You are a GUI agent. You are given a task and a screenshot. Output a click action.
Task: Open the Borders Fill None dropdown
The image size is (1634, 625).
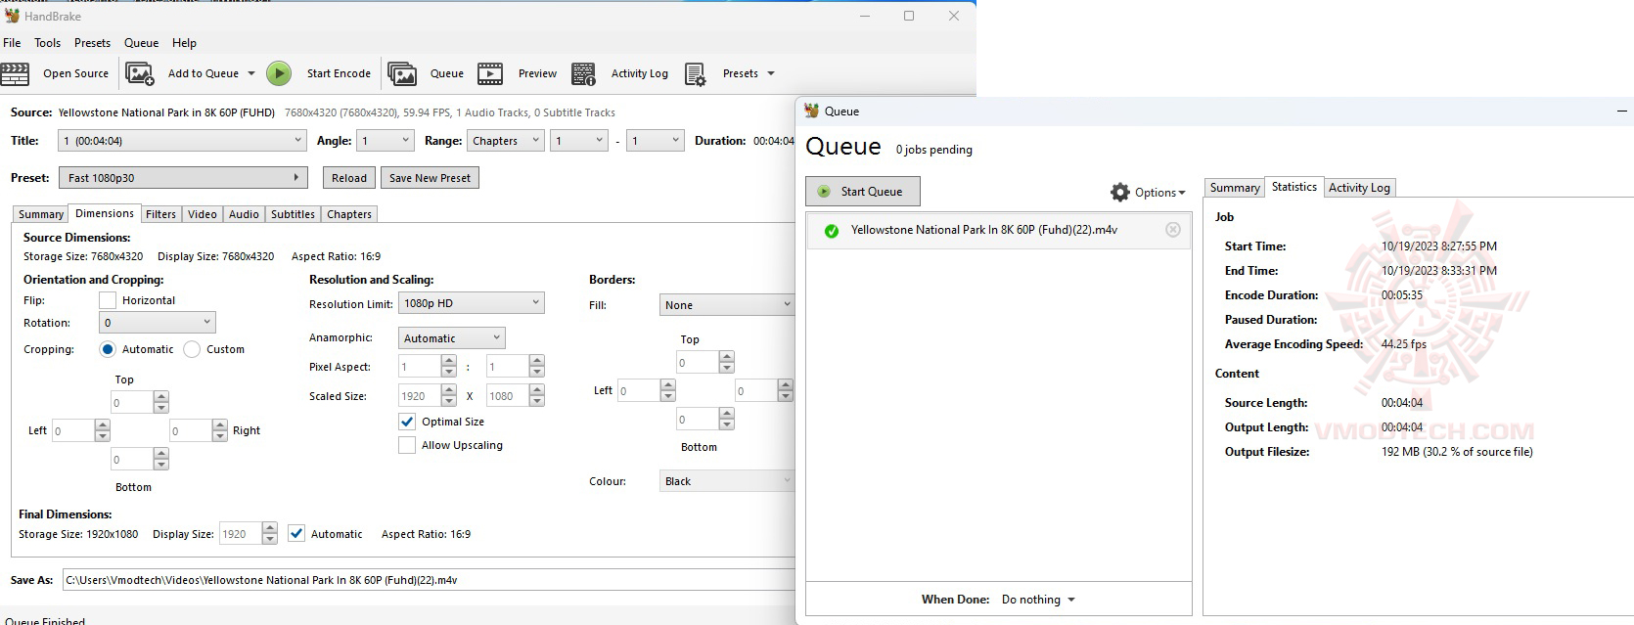pos(726,305)
